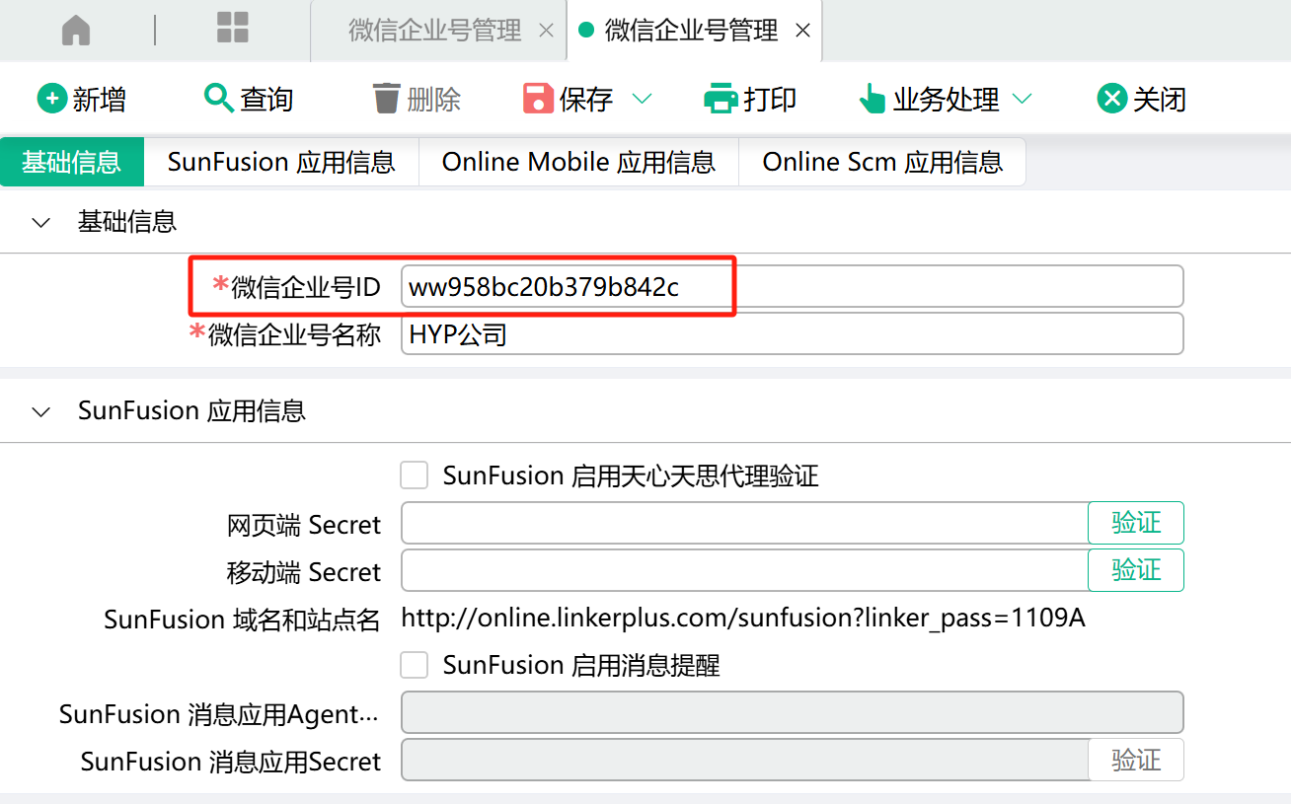
Task: Click 验证 button beside 移动端 Secret
Action: [x=1135, y=570]
